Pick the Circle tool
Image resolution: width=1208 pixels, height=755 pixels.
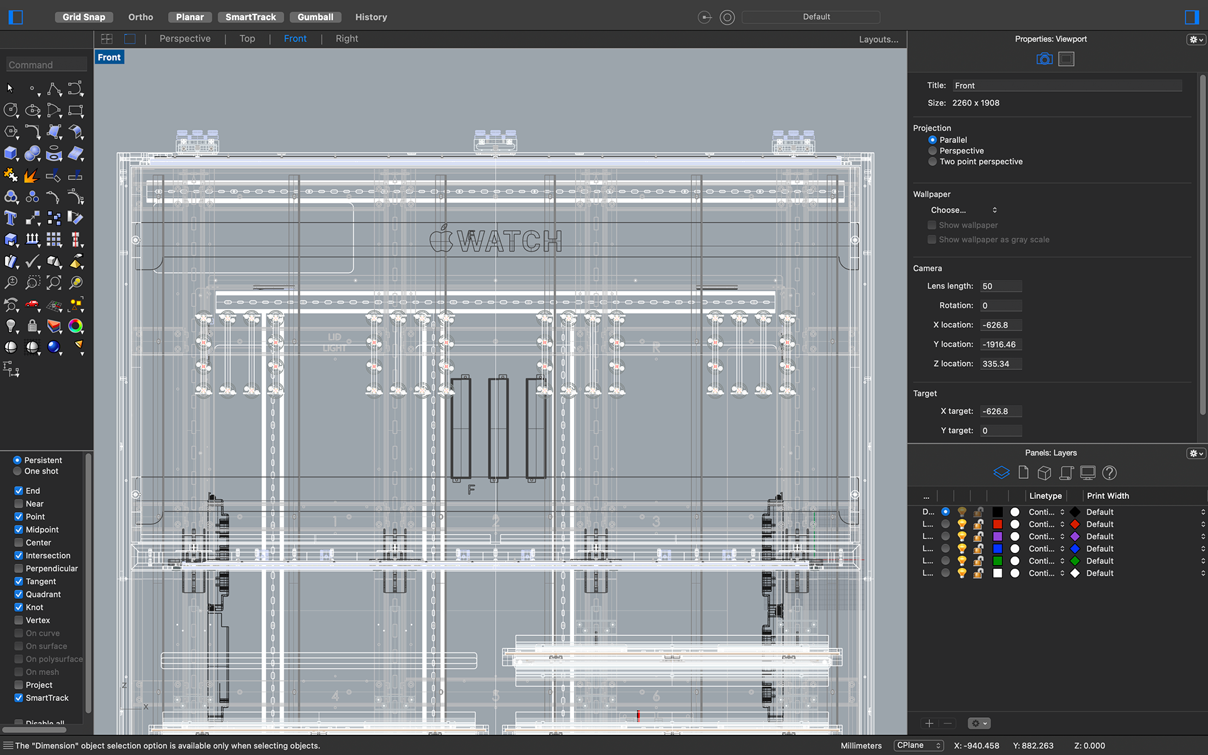[x=11, y=110]
